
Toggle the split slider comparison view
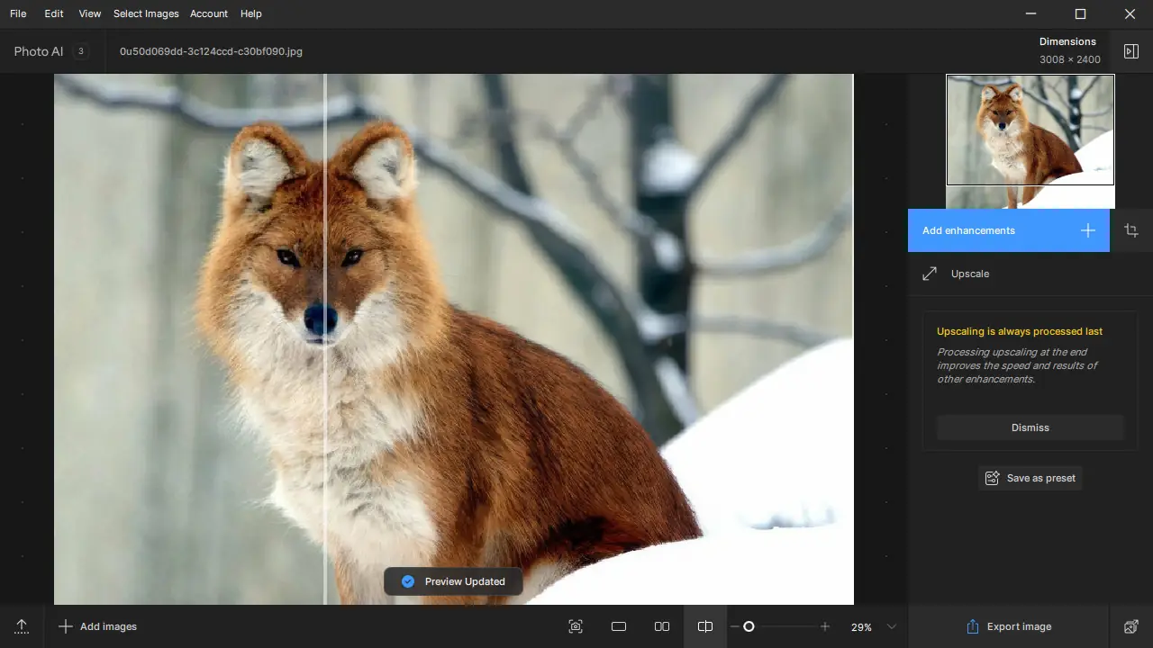pyautogui.click(x=705, y=626)
